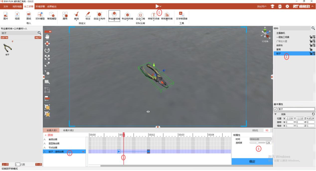This screenshot has width=316, height=171.
Task: Open the 样例素材库 library
Action: click(167, 16)
